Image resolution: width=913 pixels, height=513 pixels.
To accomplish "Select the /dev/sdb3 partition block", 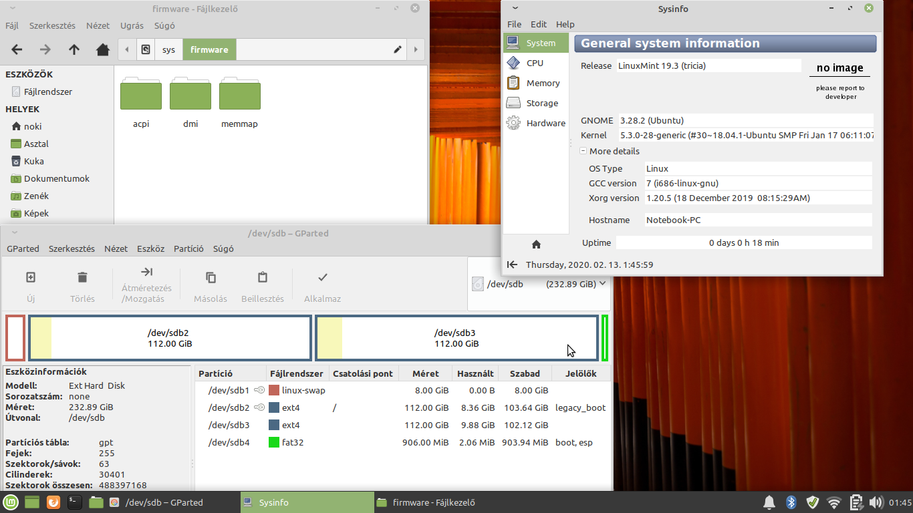I will click(x=456, y=338).
